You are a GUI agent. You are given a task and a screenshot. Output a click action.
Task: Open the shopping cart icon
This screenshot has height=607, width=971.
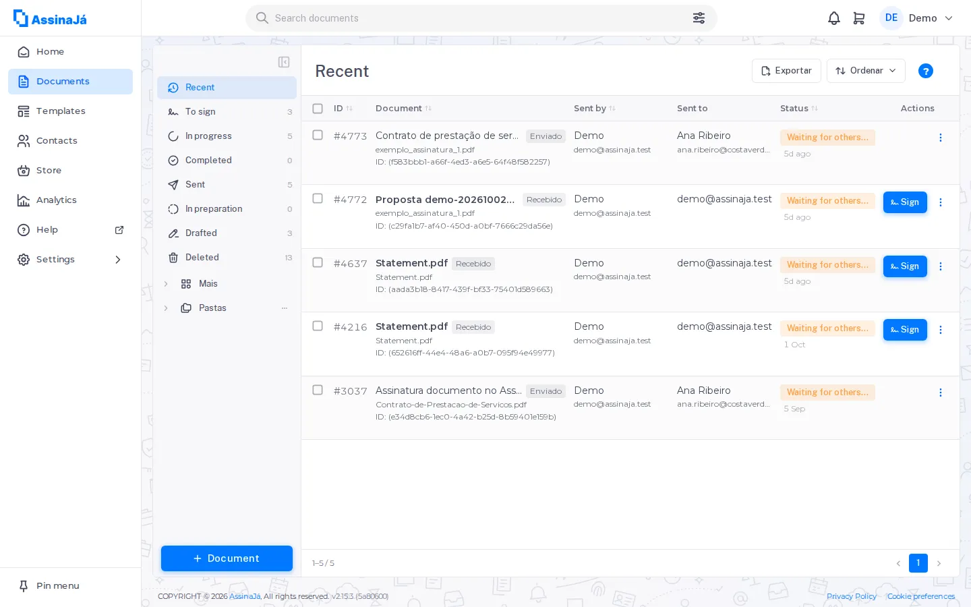859,18
